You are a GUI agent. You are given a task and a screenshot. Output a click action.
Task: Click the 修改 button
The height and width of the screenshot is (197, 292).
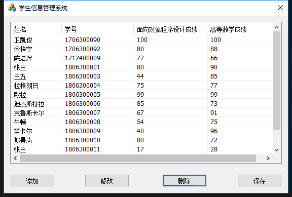click(x=107, y=180)
